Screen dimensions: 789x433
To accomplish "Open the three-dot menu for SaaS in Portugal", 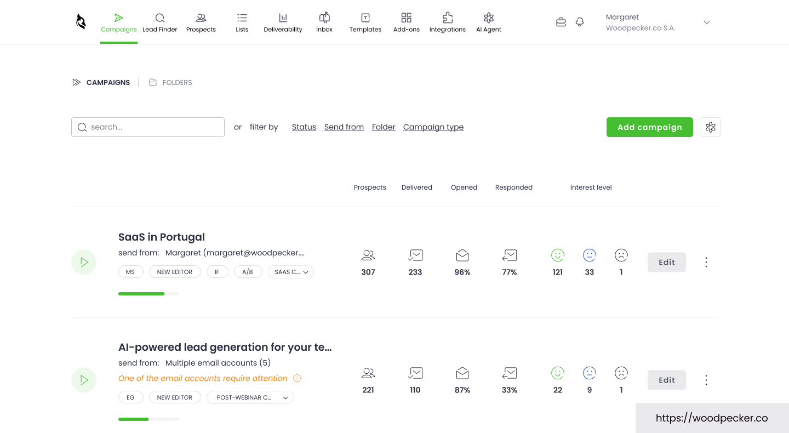I will click(x=706, y=262).
